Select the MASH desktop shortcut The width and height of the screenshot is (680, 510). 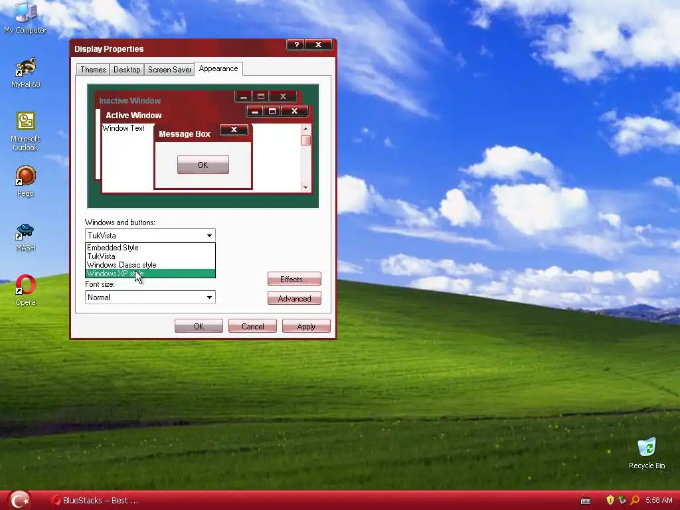click(x=26, y=237)
